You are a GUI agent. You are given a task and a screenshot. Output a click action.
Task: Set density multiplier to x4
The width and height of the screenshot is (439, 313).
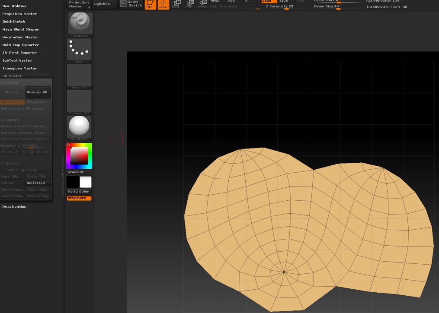point(45,152)
